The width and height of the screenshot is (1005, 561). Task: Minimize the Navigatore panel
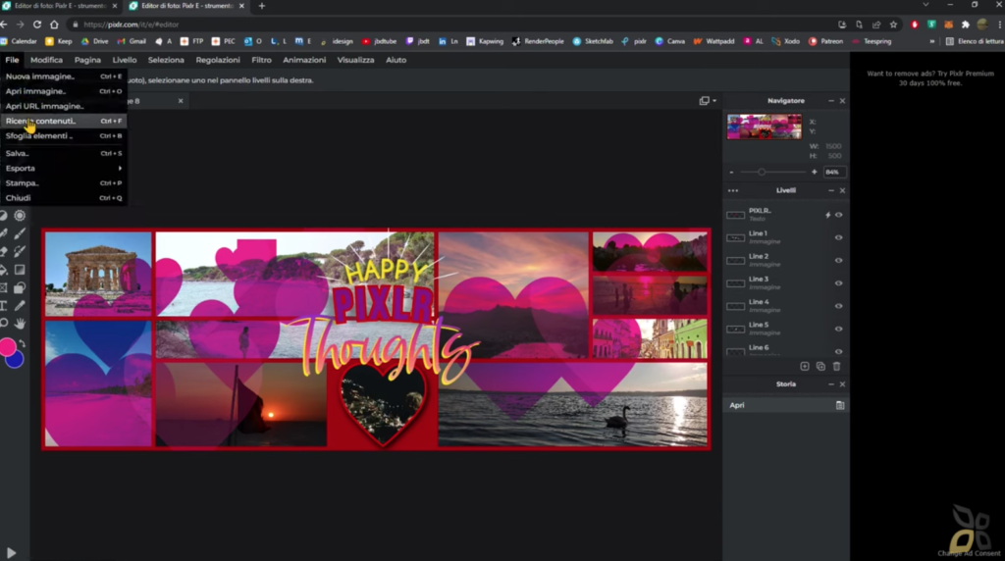point(831,101)
